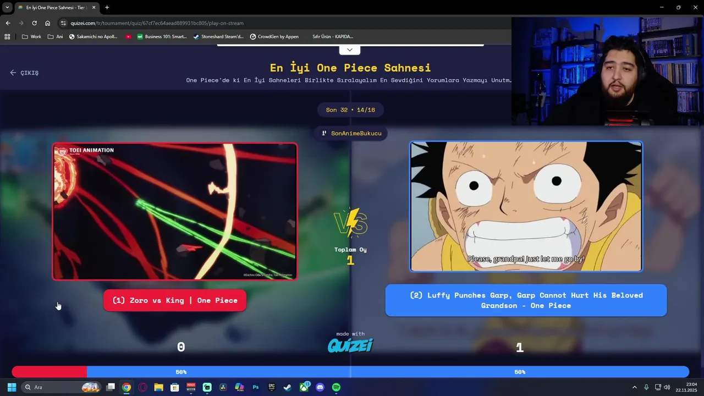Image resolution: width=704 pixels, height=396 pixels.
Task: View site information icon in address bar
Action: coord(64,23)
